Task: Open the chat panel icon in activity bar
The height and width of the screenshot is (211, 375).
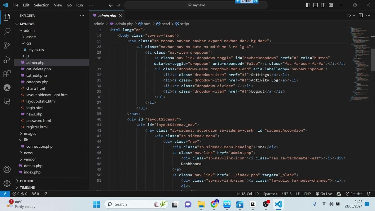Action: pyautogui.click(x=7, y=102)
